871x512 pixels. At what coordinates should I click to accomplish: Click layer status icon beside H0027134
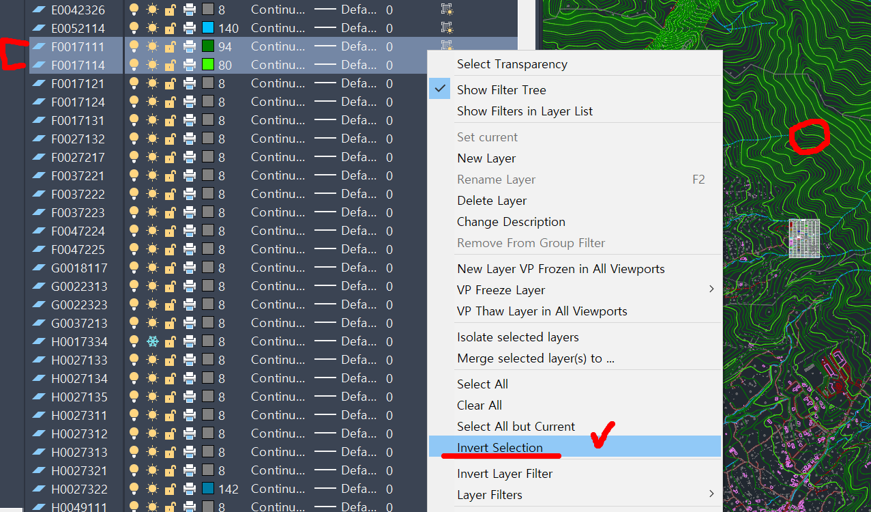pyautogui.click(x=40, y=378)
